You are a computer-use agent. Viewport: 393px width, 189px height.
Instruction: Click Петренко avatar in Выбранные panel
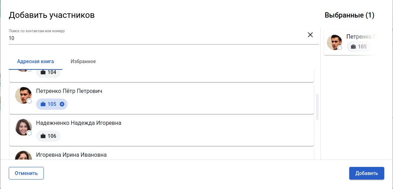tap(335, 42)
